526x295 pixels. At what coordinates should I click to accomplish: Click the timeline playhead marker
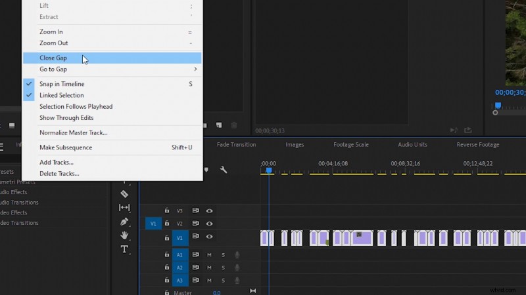pos(269,170)
